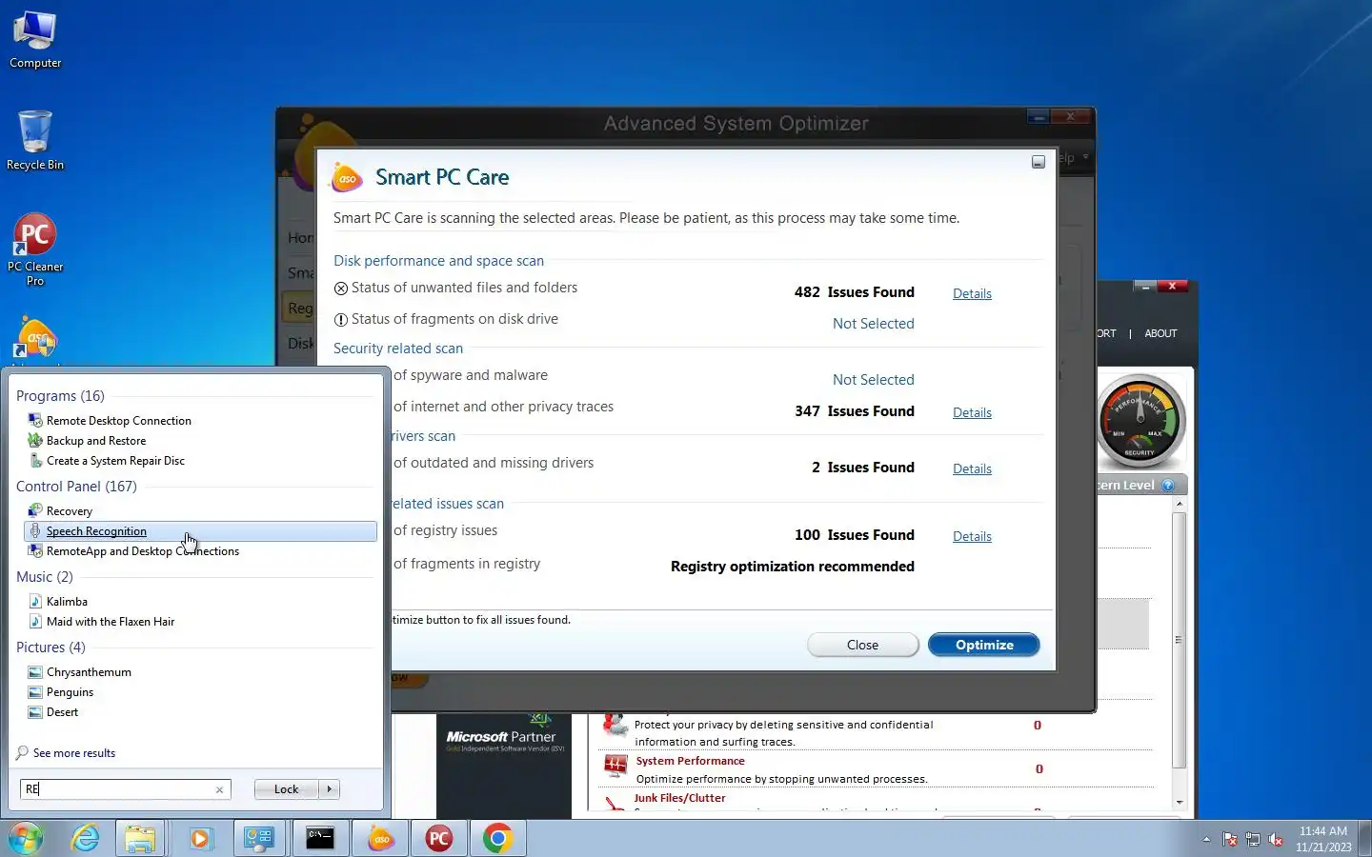Viewport: 1372px width, 857px height.
Task: Select System Performance scan item
Action: [x=690, y=762]
